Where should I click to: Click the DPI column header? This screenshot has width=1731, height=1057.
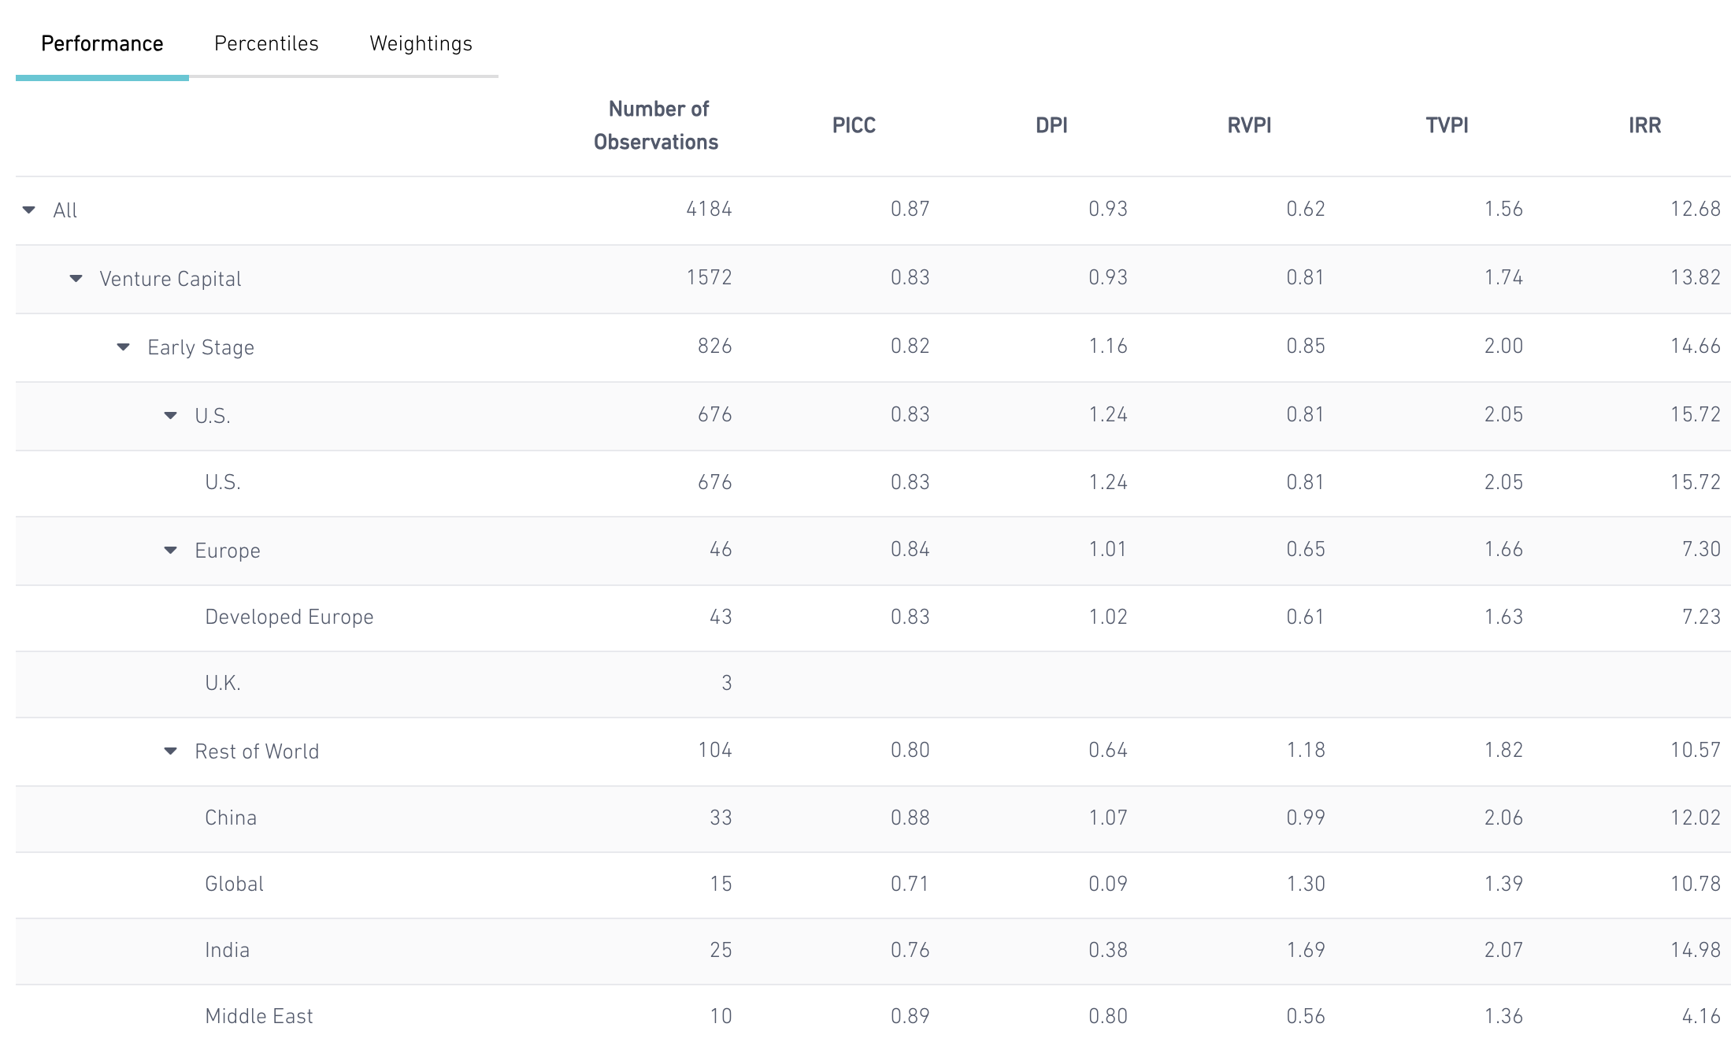1051,125
